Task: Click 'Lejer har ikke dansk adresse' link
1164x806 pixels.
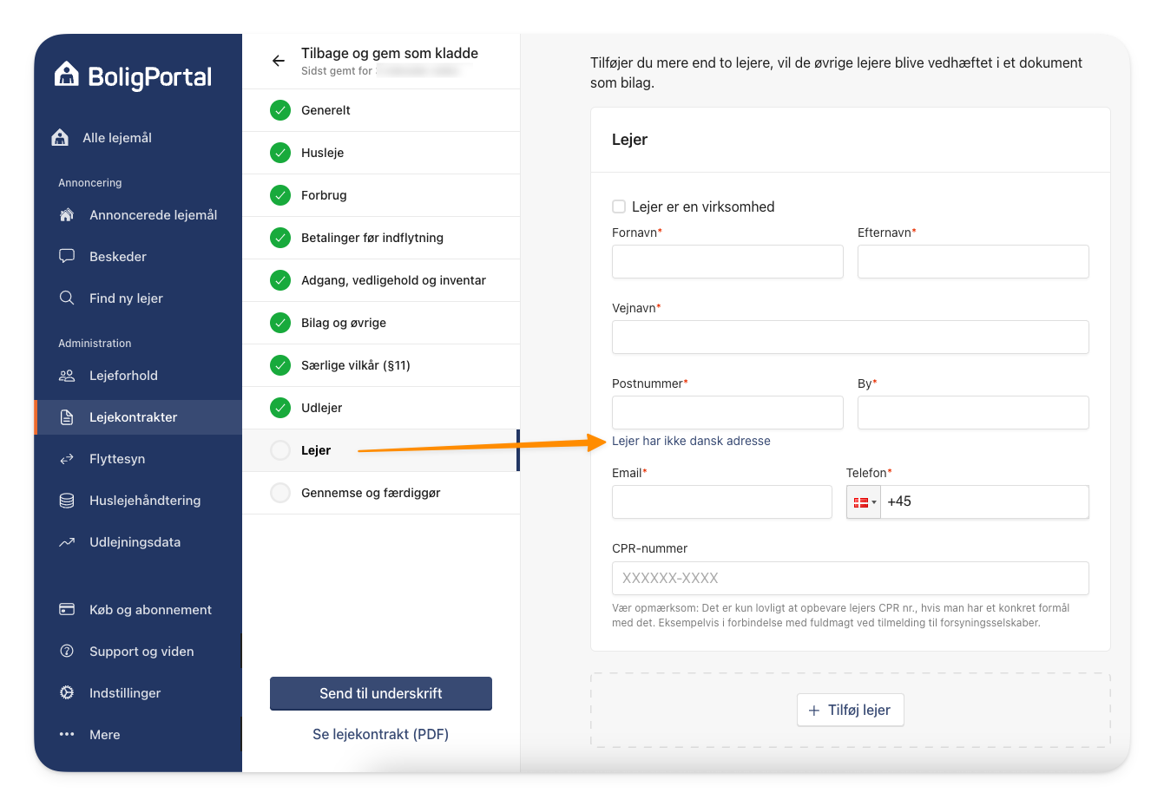Action: click(x=691, y=441)
